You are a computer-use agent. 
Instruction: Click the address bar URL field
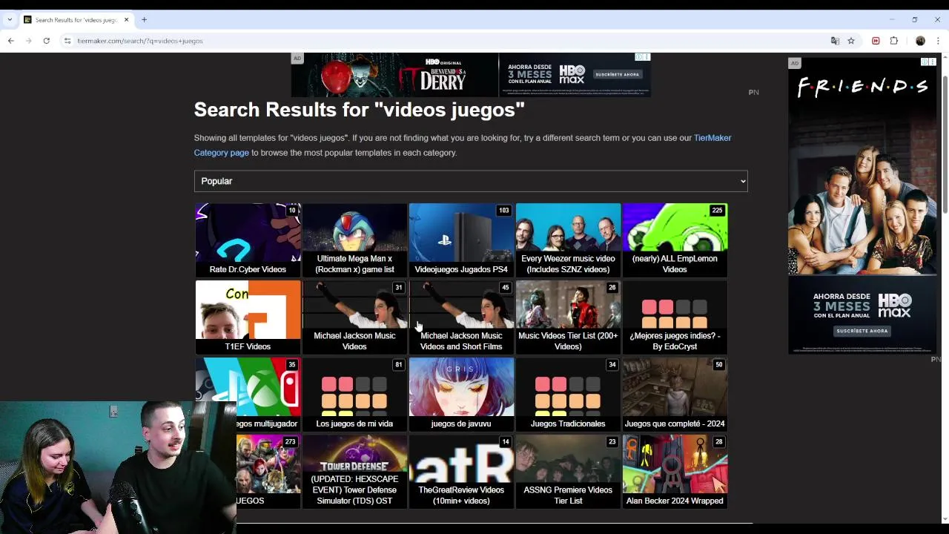pos(445,41)
